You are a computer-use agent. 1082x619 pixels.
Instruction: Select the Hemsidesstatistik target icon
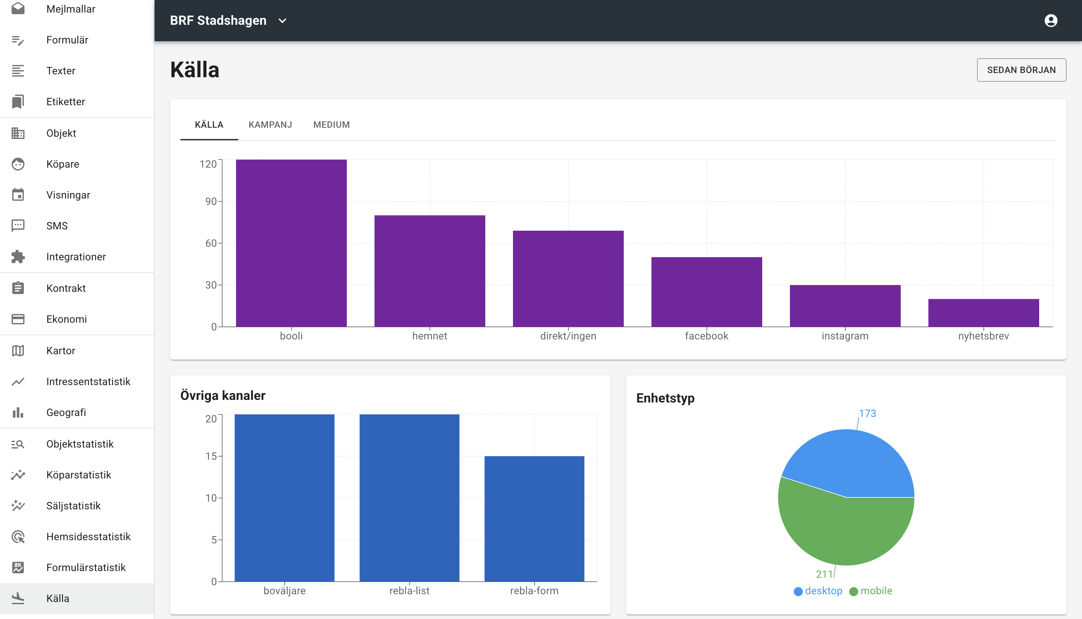pos(18,537)
